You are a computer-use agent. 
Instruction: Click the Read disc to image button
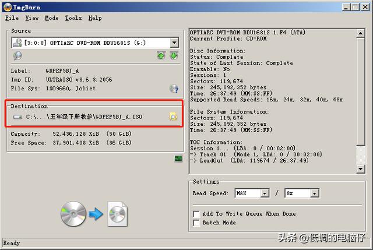(x=94, y=214)
